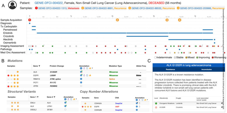
Task: Expand the Copy Number Alterations Annotation dropdown arrow
Action: point(147,100)
